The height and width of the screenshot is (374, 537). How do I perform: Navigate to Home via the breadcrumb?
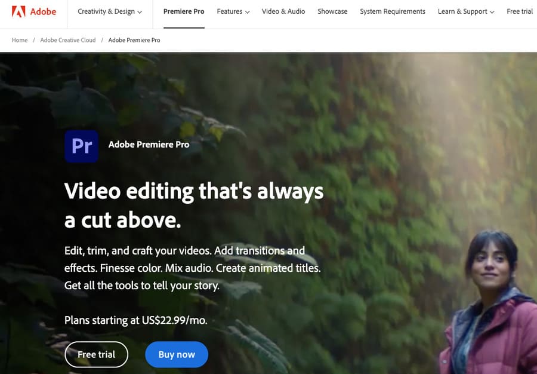19,39
